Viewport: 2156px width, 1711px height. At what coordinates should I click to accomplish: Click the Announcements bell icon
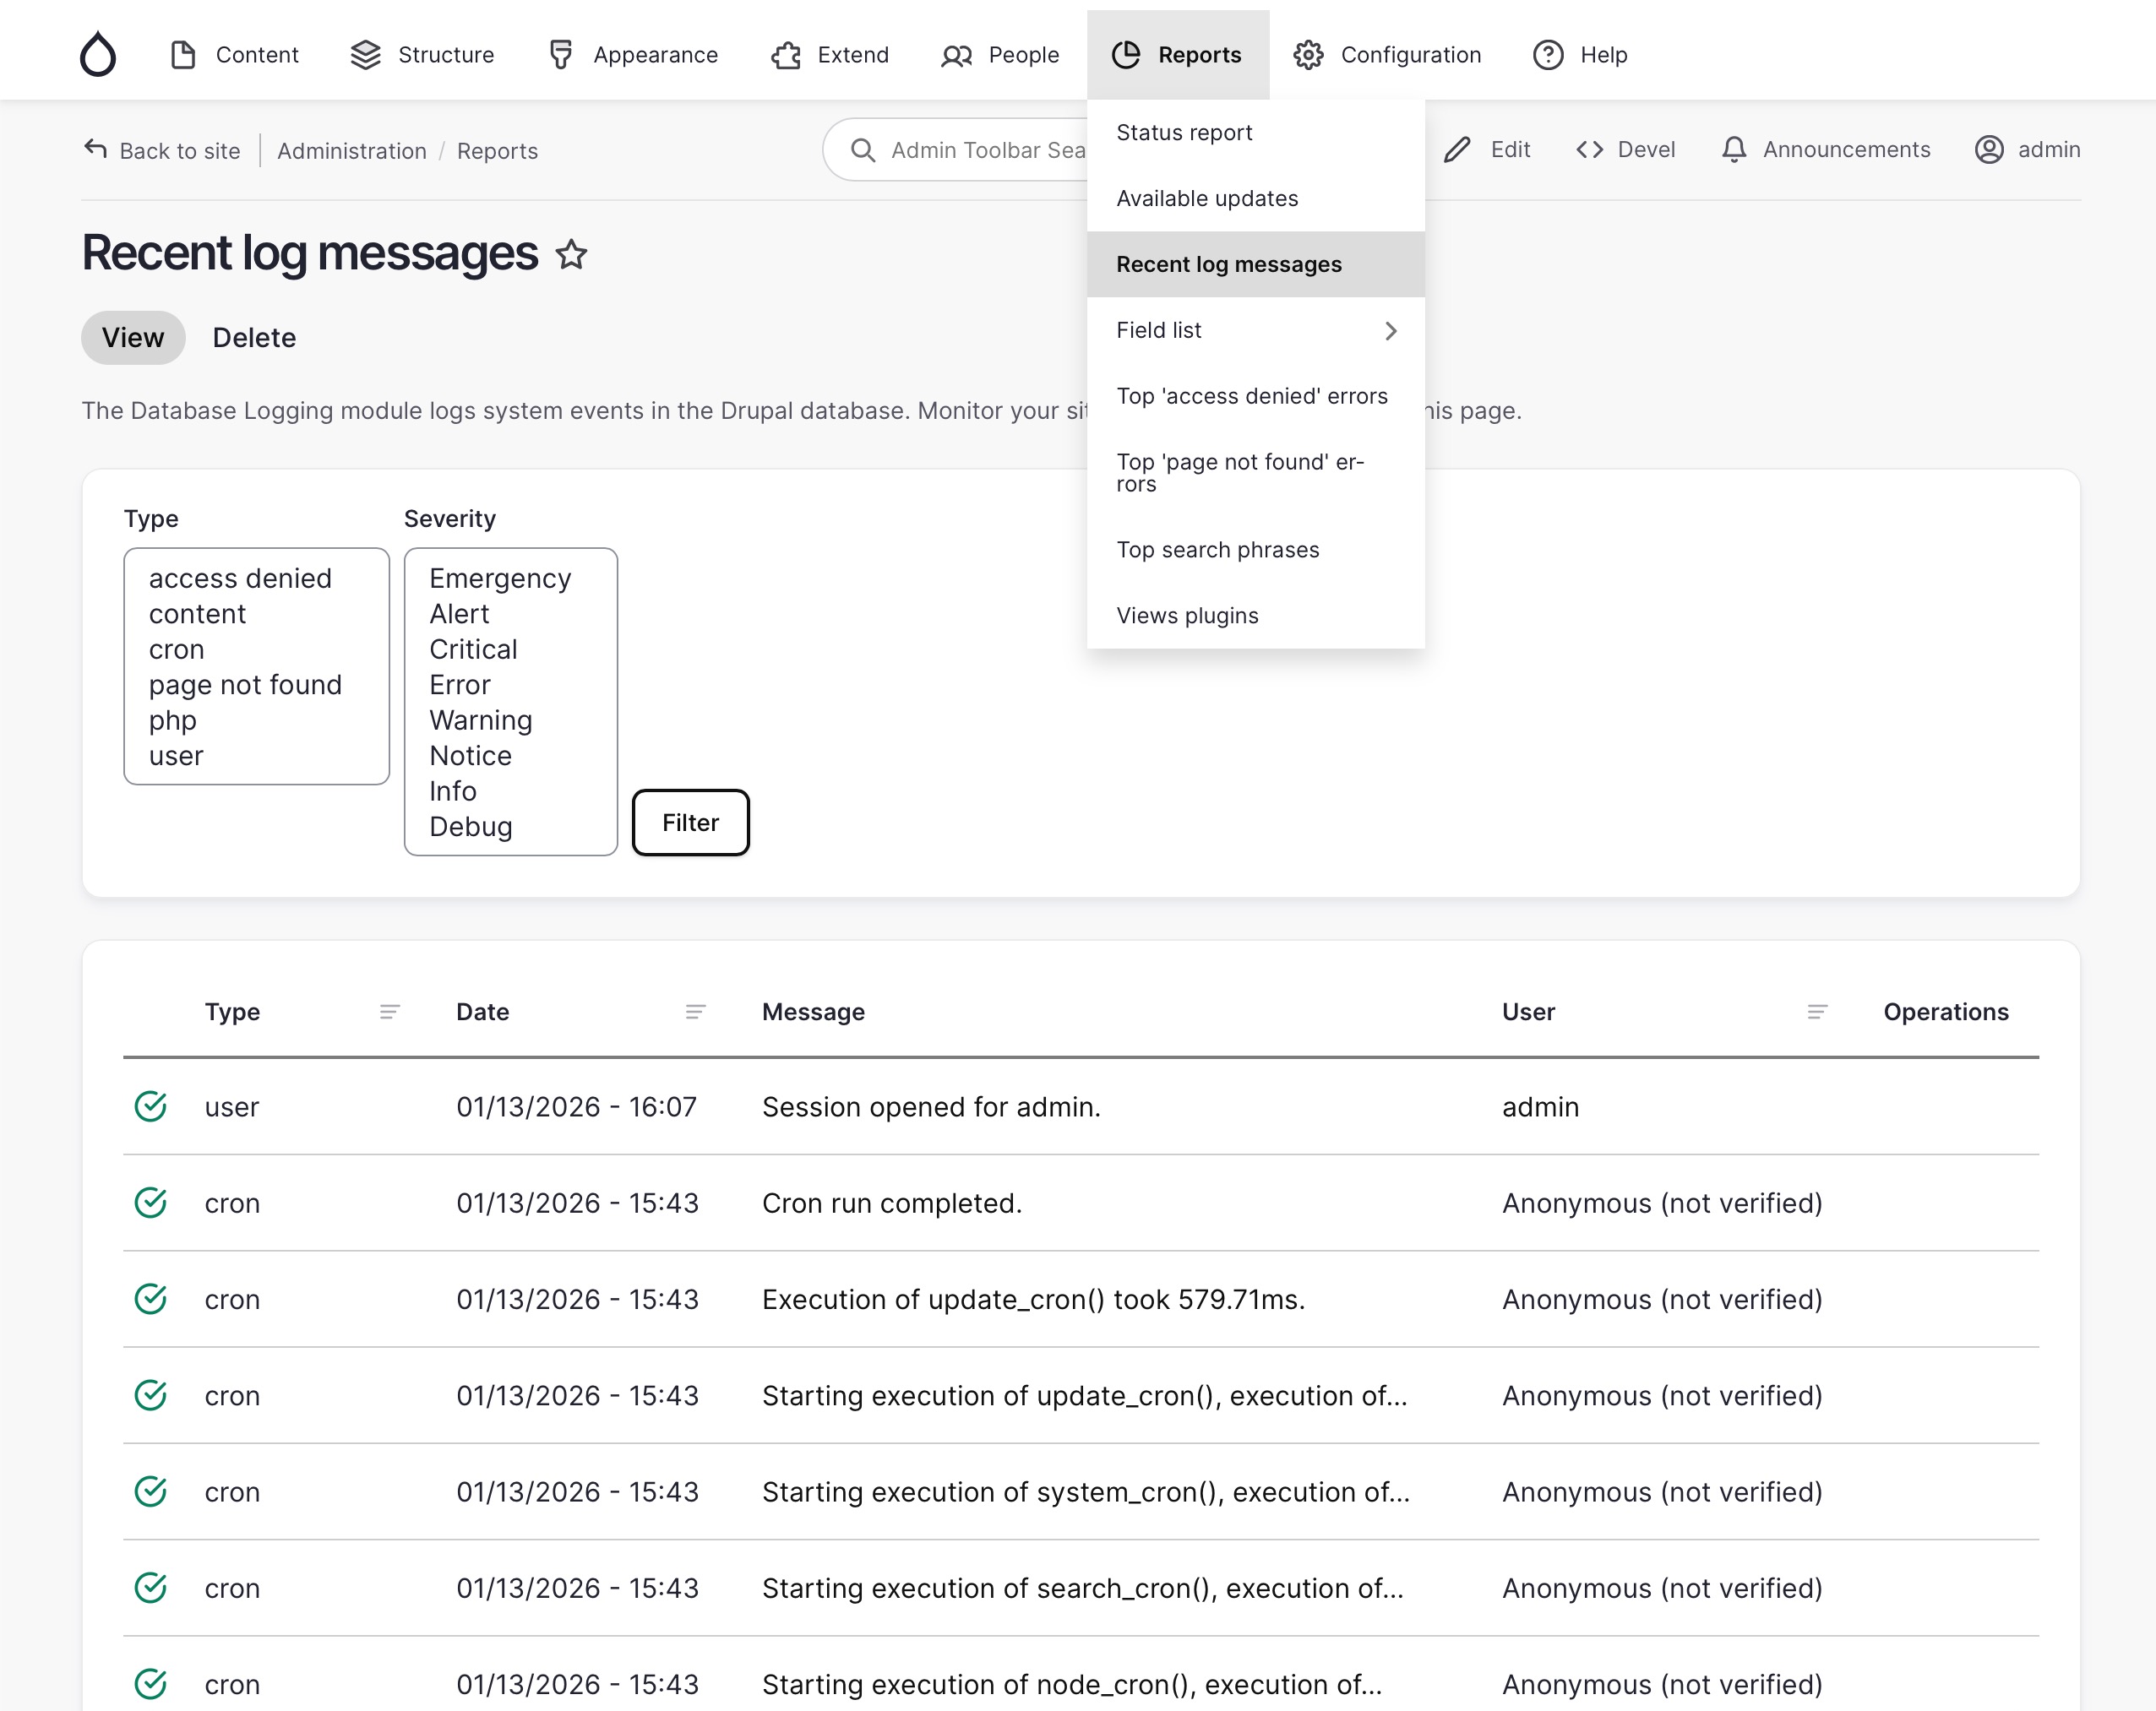point(1733,150)
